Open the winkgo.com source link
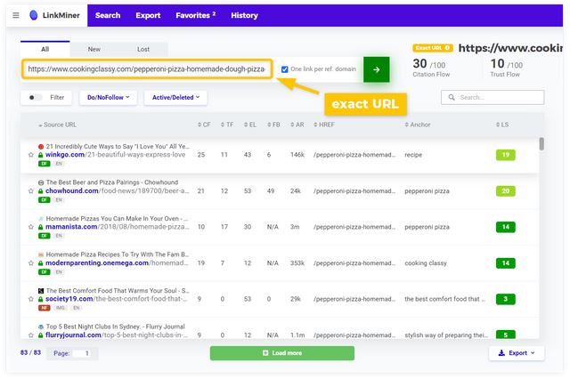This screenshot has height=379, width=570. 115,155
